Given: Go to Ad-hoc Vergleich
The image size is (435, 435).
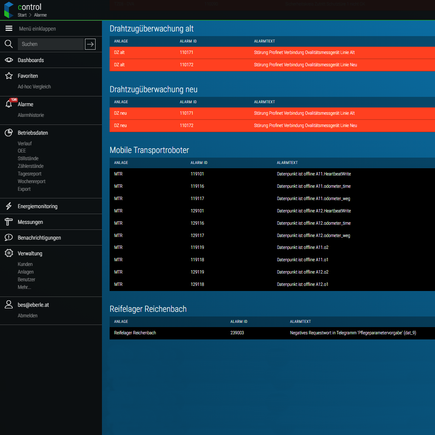Looking at the screenshot, I should click(x=34, y=87).
